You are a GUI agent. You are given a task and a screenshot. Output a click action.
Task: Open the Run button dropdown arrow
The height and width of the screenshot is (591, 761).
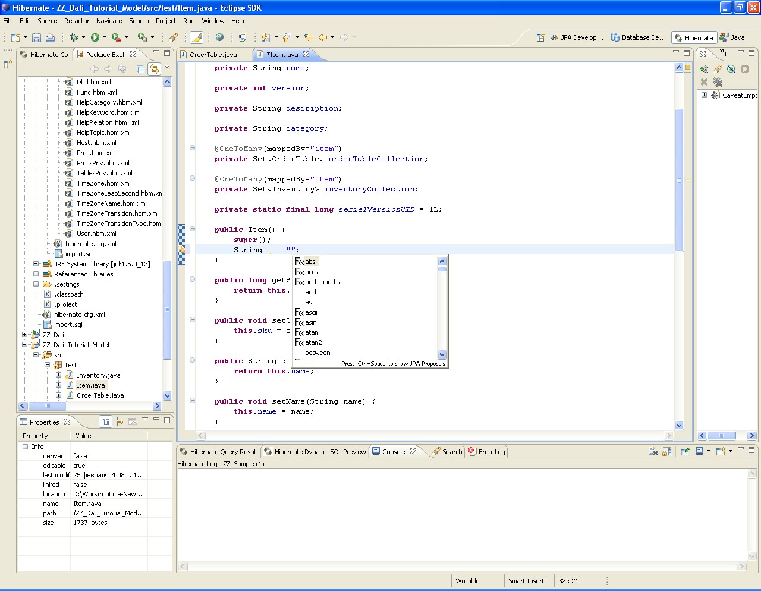click(x=105, y=37)
